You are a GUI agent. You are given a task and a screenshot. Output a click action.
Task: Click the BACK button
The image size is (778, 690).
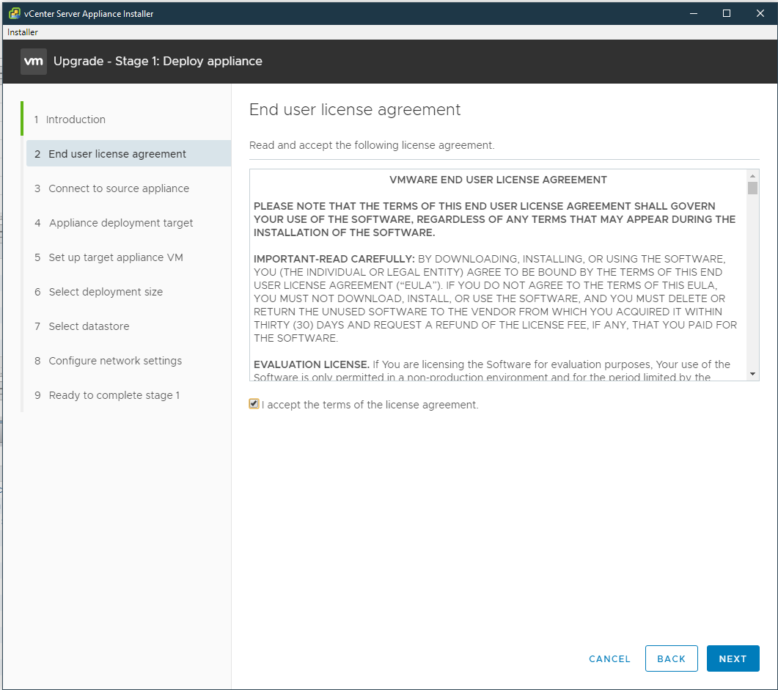(x=671, y=658)
